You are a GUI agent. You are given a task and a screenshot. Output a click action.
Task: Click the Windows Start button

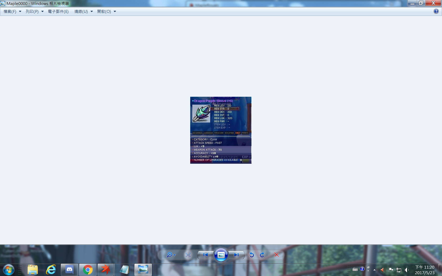(9, 270)
